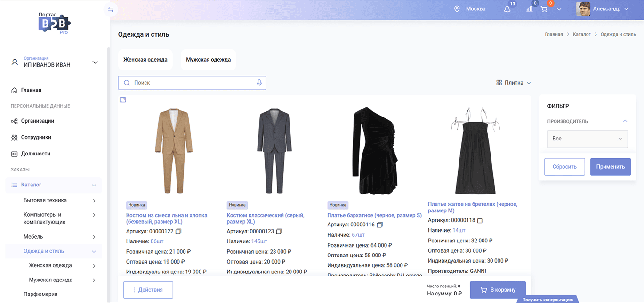
Task: Click the expand icon above product grid
Action: click(x=123, y=100)
